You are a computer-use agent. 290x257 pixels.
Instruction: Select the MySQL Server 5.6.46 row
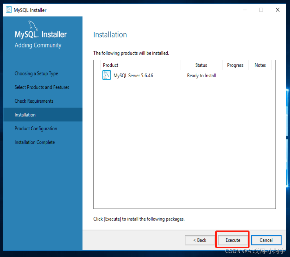click(133, 76)
